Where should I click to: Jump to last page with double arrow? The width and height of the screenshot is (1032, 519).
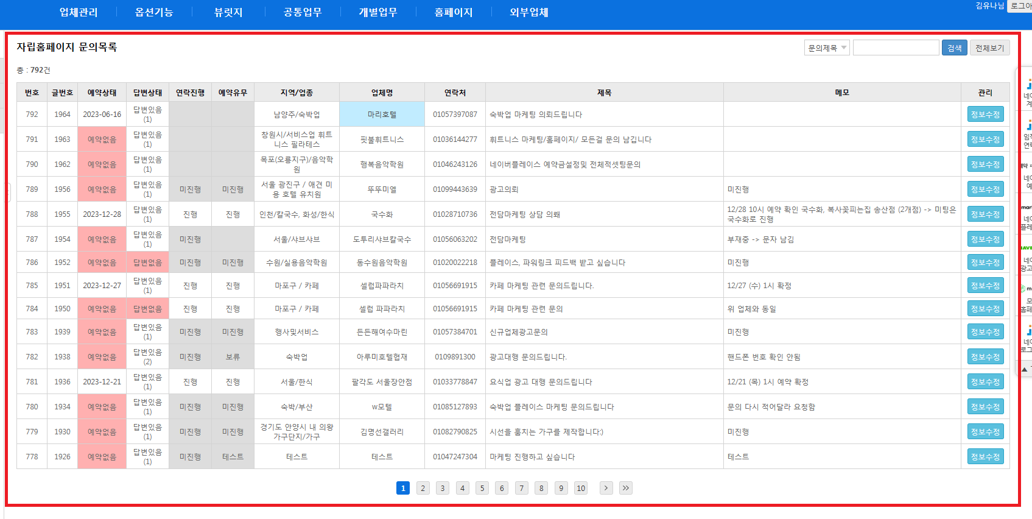point(625,488)
